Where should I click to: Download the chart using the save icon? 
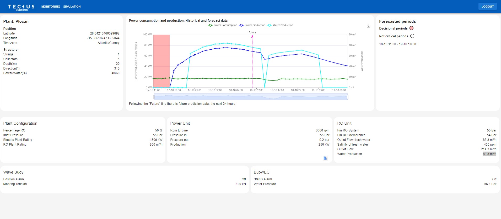click(369, 26)
